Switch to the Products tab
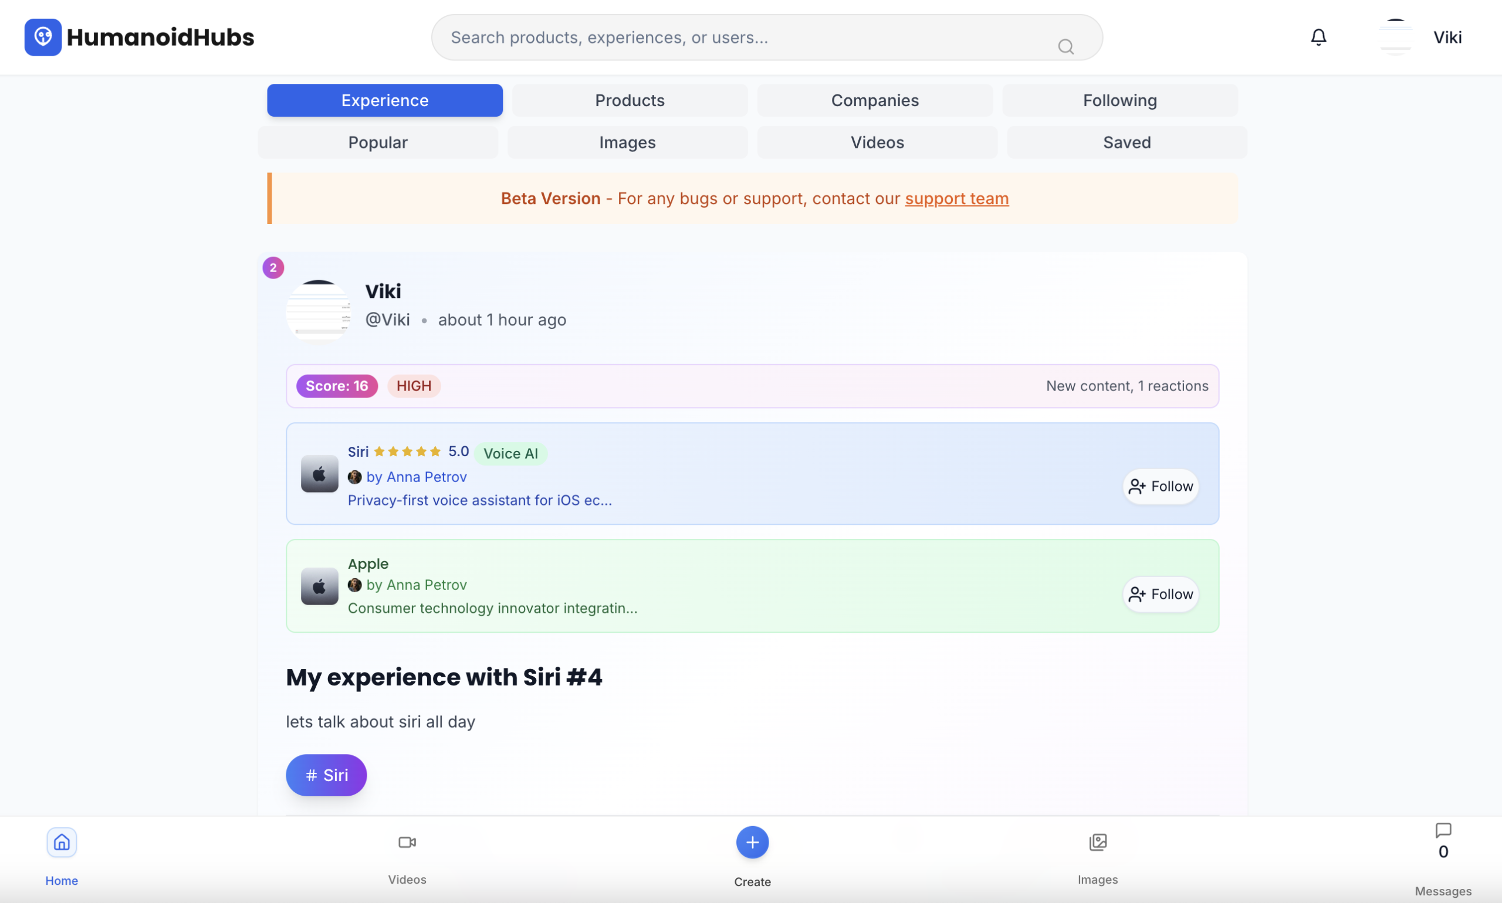Image resolution: width=1502 pixels, height=903 pixels. [630, 100]
